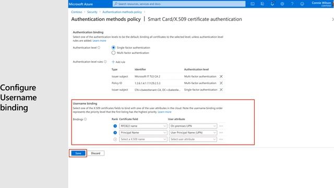Viewport: 334px width, 188px height.
Task: Open notifications bell icon
Action: tap(272, 4)
